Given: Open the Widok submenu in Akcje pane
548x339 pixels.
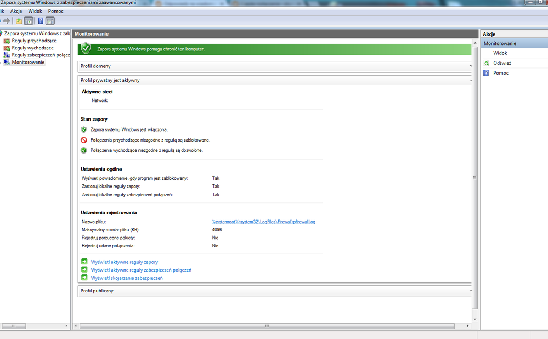Looking at the screenshot, I should tap(500, 53).
